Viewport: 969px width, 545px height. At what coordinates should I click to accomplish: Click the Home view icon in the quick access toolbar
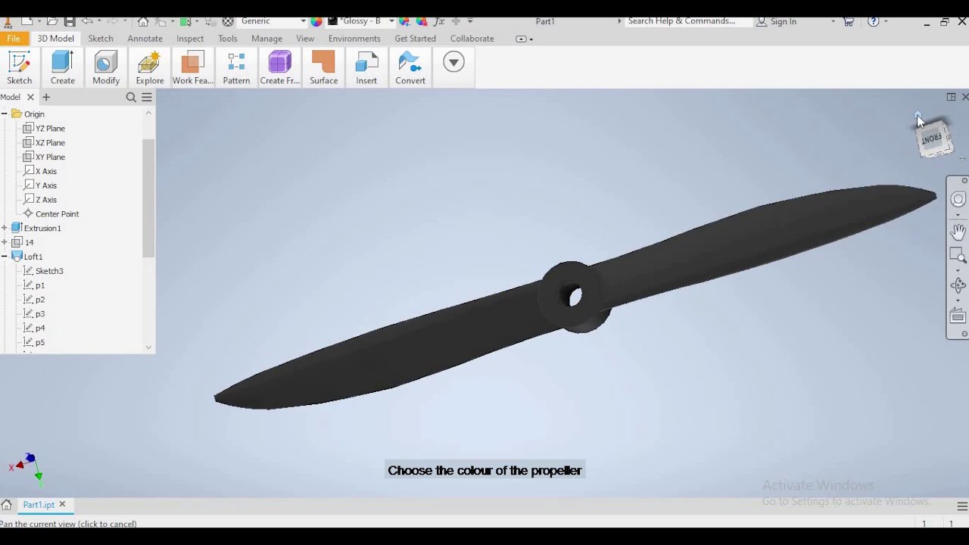point(142,21)
